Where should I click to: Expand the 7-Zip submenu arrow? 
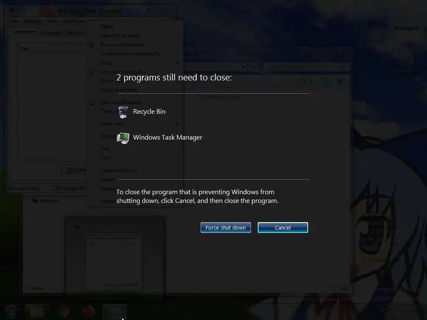click(x=177, y=63)
